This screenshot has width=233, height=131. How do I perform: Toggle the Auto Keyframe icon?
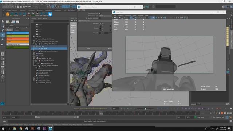227,117
